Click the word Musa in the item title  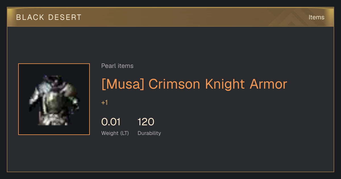pyautogui.click(x=124, y=84)
